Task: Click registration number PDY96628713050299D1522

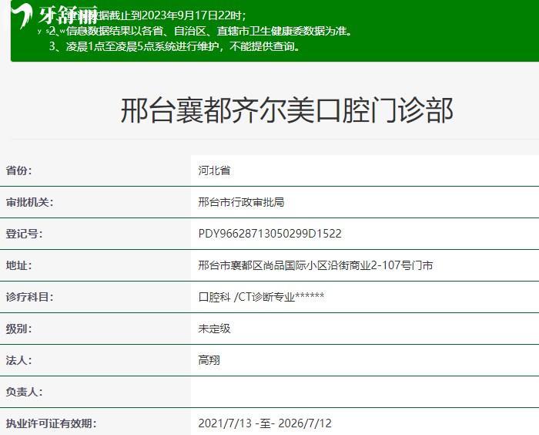Action: coord(269,234)
